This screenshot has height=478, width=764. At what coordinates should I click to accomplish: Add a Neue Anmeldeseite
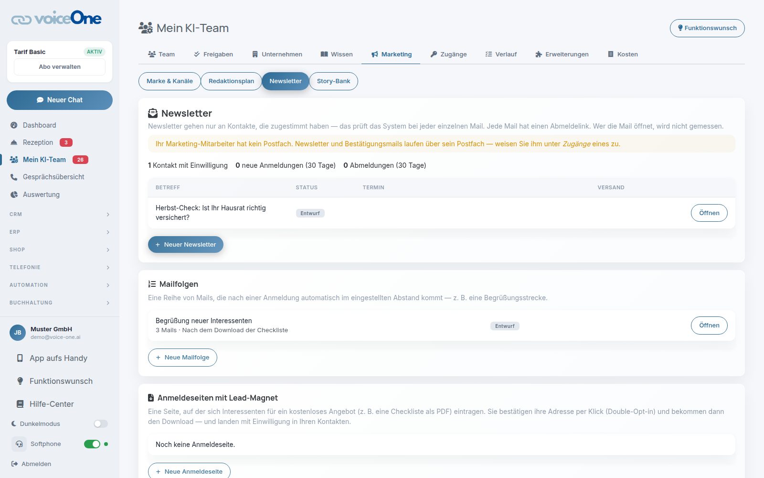[x=189, y=471]
